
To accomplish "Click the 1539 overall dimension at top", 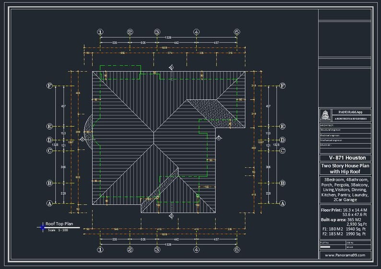I will click(168, 37).
